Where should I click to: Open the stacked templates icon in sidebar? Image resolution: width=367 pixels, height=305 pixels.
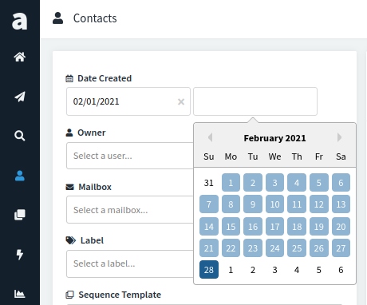[20, 215]
